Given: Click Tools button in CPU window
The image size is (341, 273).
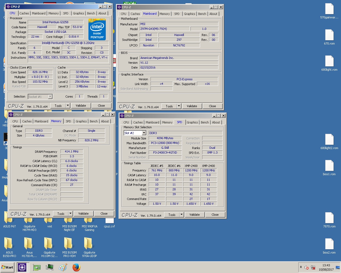Looking at the screenshot, I should (58, 106).
